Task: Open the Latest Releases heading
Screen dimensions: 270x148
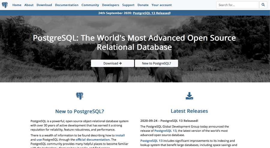Action: click(x=189, y=111)
